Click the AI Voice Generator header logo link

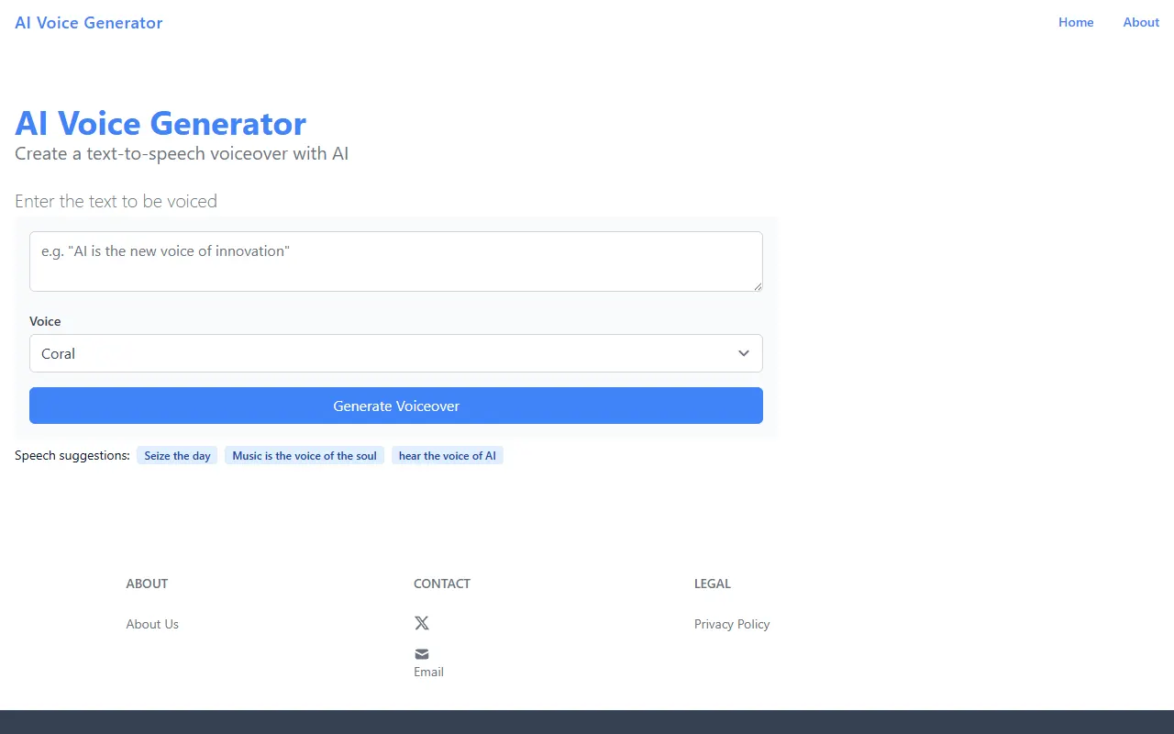[89, 23]
